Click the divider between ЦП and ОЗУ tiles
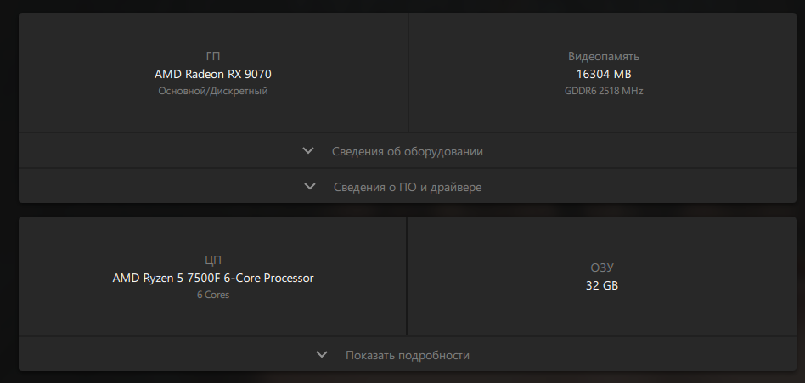Image resolution: width=805 pixels, height=383 pixels. [x=407, y=276]
